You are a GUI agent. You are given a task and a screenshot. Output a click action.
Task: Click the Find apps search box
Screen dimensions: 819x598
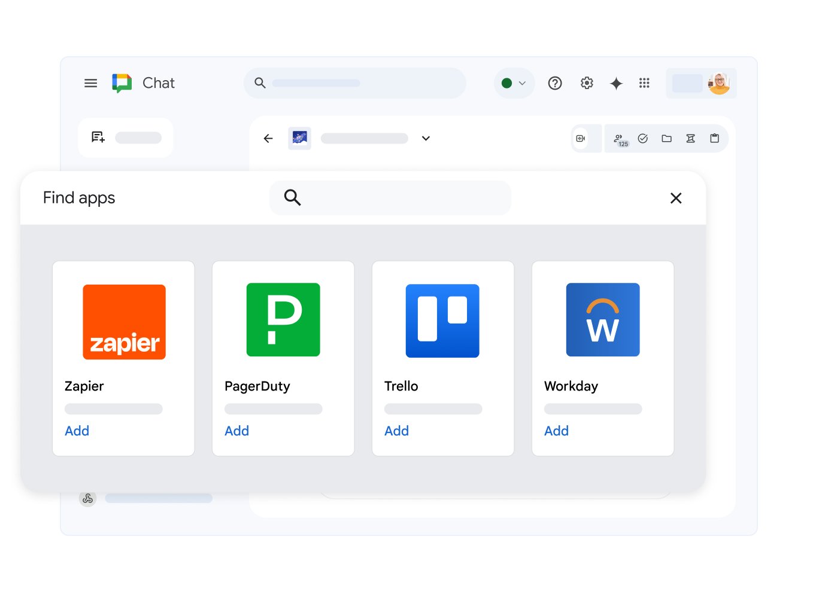(390, 197)
